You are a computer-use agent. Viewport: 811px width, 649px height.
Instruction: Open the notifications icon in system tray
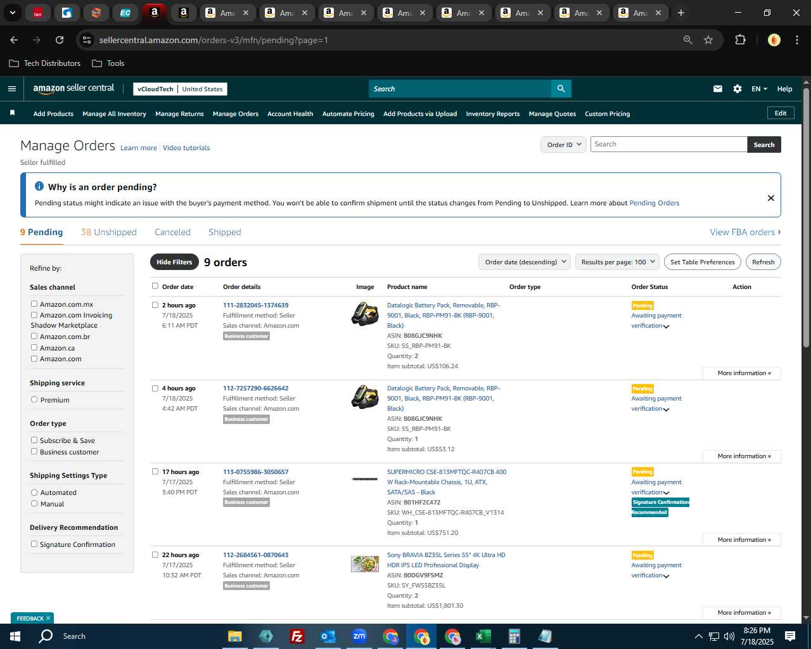click(x=790, y=636)
